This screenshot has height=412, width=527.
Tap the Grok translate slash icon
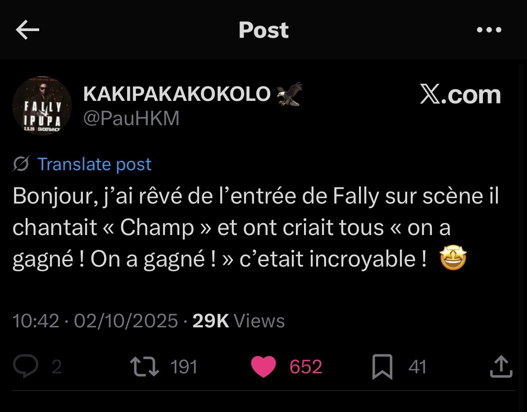[x=22, y=165]
